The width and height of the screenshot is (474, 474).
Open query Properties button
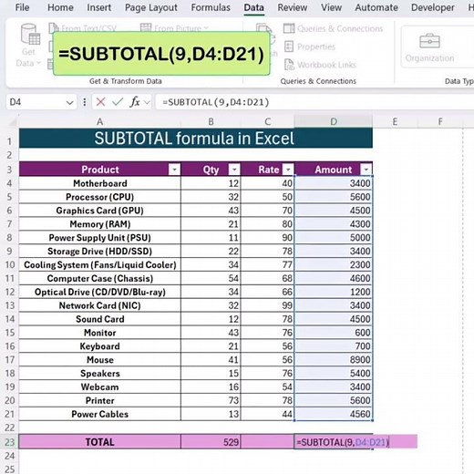[310, 46]
